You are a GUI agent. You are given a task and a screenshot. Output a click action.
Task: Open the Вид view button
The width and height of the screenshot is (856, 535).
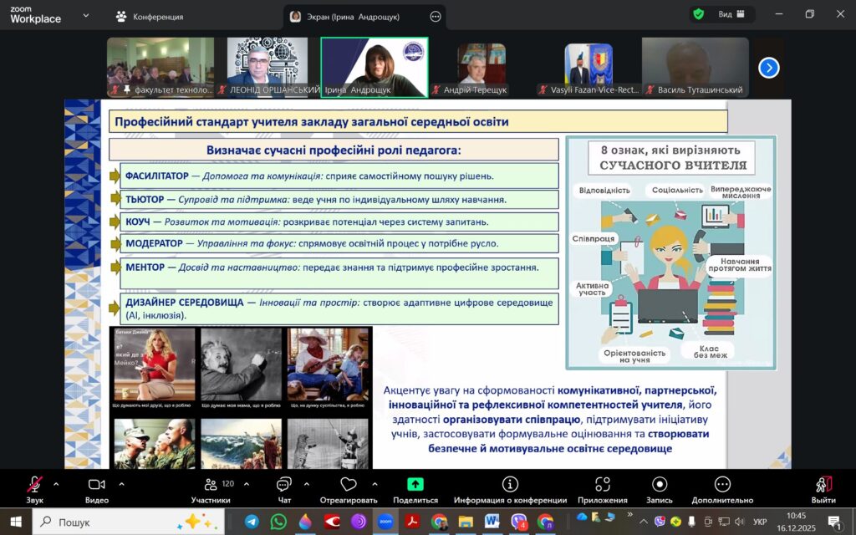click(x=731, y=14)
